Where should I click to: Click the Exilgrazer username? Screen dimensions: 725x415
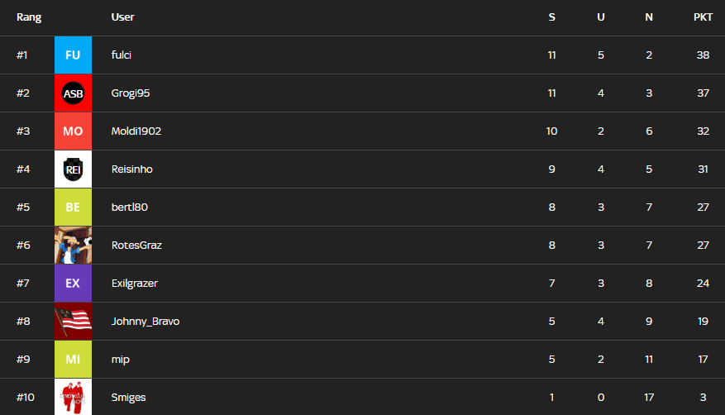135,284
